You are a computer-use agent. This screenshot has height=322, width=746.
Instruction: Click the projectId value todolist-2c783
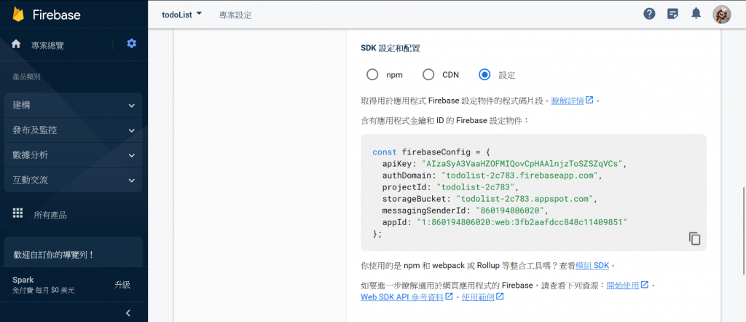click(x=477, y=187)
